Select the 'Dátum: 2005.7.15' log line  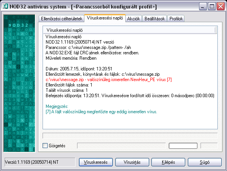pos(79,69)
